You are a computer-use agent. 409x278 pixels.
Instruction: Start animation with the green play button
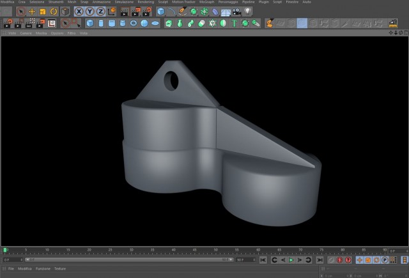tap(291, 260)
